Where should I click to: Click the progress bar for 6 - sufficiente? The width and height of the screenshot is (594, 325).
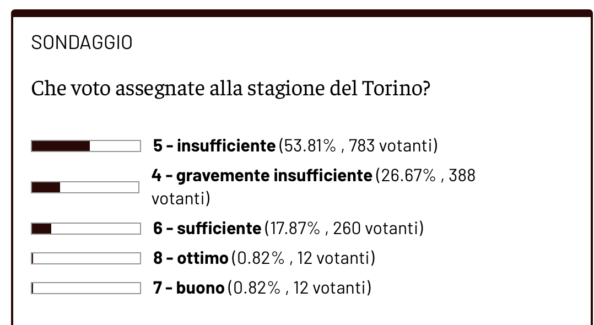86,229
